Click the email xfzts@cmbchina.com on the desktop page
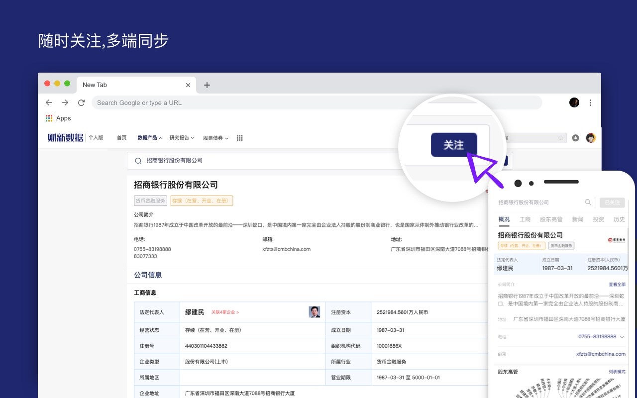This screenshot has width=637, height=398. pos(286,249)
